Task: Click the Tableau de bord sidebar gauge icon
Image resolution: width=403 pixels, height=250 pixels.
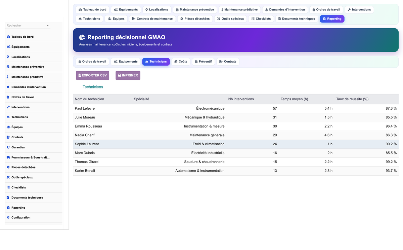Action: [x=8, y=37]
